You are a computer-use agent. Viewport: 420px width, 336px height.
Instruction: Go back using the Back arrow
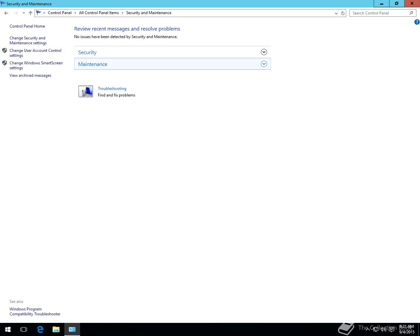(x=6, y=13)
